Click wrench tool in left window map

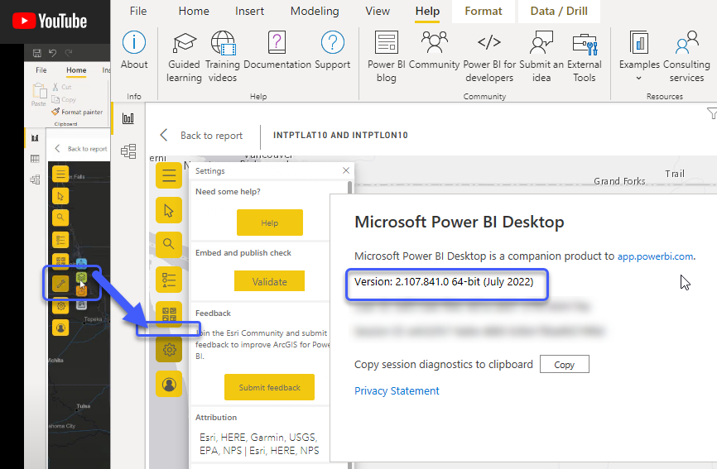coord(60,284)
